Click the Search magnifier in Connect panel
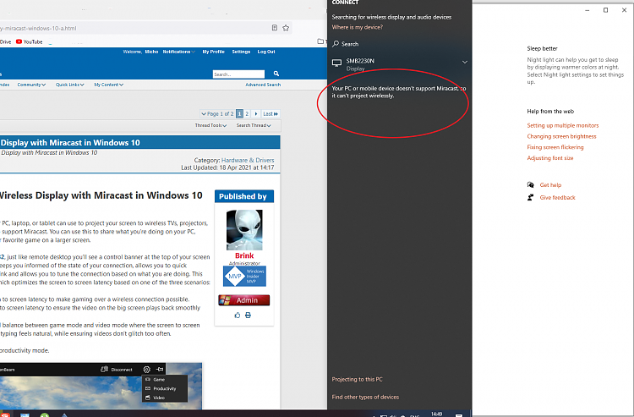 [x=336, y=44]
